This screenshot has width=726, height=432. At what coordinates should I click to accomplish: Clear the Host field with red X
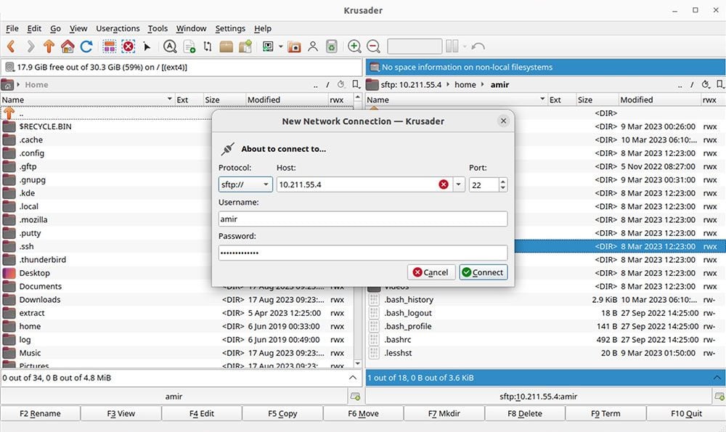coord(444,184)
